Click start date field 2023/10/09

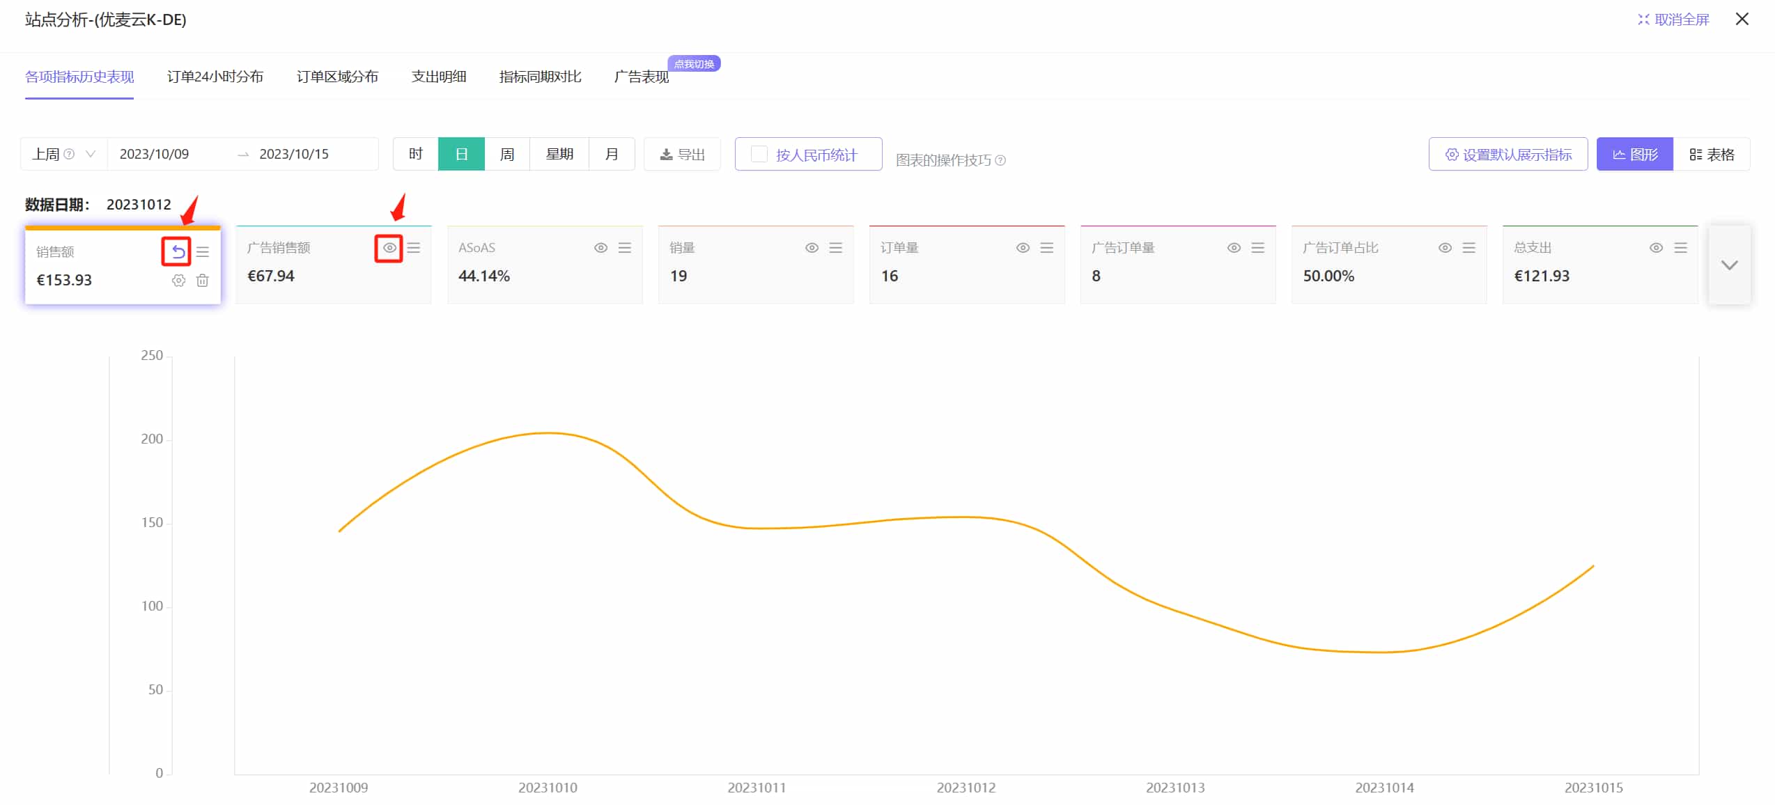(x=155, y=154)
